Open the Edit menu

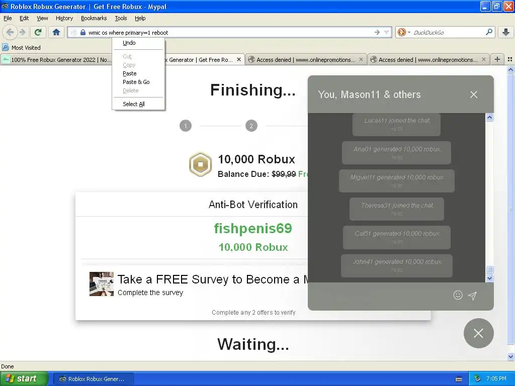24,18
